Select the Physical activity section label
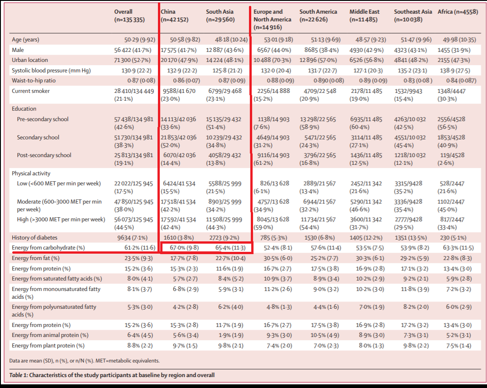Image resolution: width=487 pixels, height=388 pixels. [x=31, y=174]
